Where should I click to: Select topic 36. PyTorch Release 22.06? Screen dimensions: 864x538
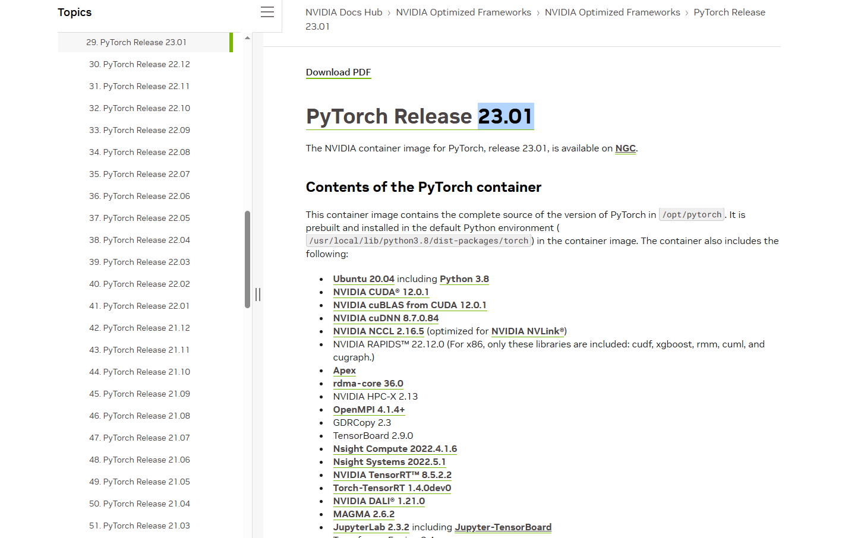[x=140, y=196]
